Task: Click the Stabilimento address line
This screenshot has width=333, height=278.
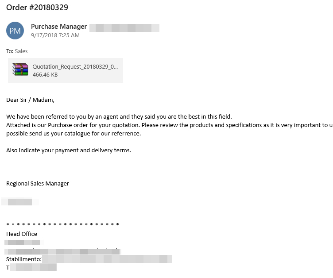Action: (89, 259)
